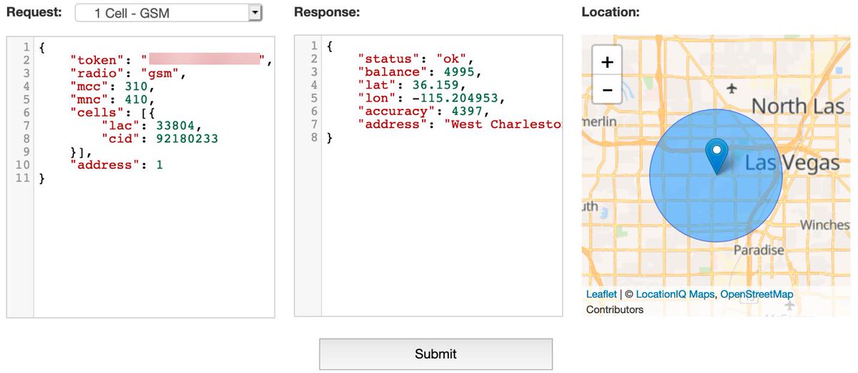858x373 pixels.
Task: Click the "radio": "gsm" line
Action: click(128, 73)
